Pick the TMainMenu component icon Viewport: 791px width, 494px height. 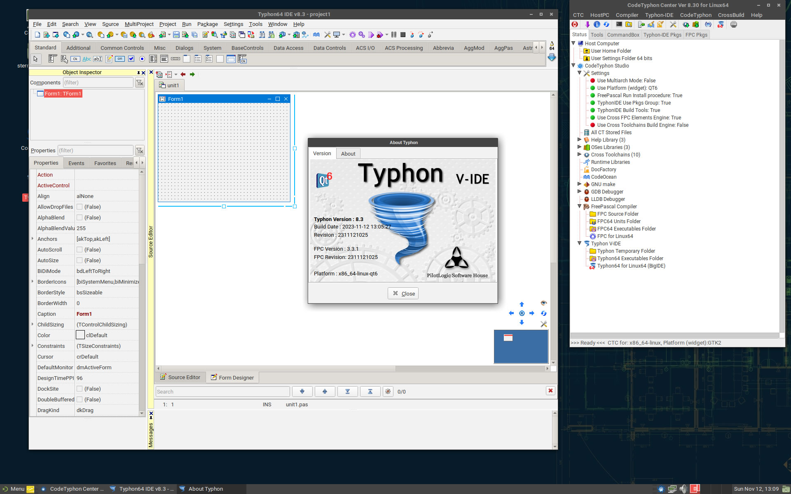coord(52,59)
